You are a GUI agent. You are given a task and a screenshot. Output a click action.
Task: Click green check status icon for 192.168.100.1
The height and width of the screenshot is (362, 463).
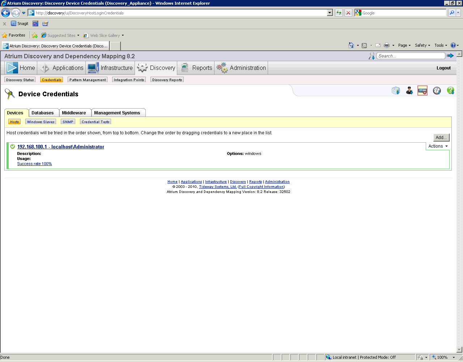pyautogui.click(x=13, y=147)
